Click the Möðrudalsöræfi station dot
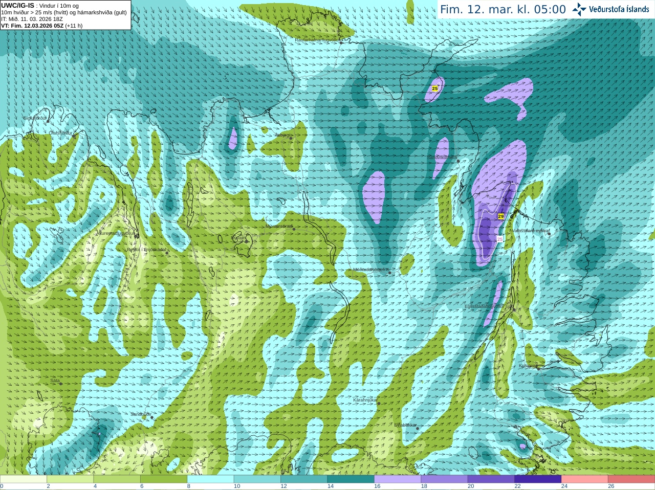 389,273
